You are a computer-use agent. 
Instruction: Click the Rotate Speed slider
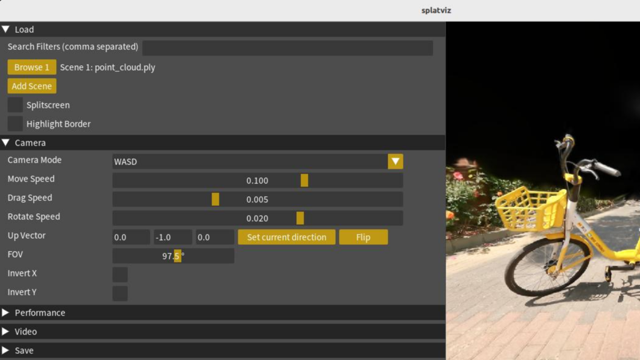point(258,218)
